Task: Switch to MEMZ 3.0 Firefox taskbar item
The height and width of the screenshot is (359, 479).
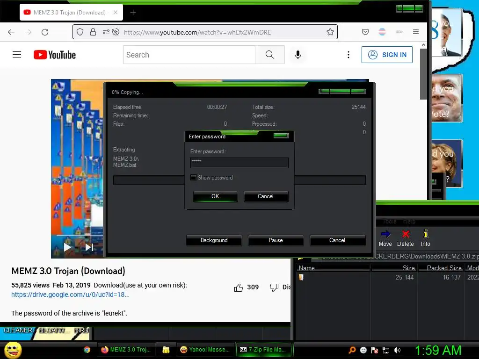Action: pyautogui.click(x=126, y=350)
